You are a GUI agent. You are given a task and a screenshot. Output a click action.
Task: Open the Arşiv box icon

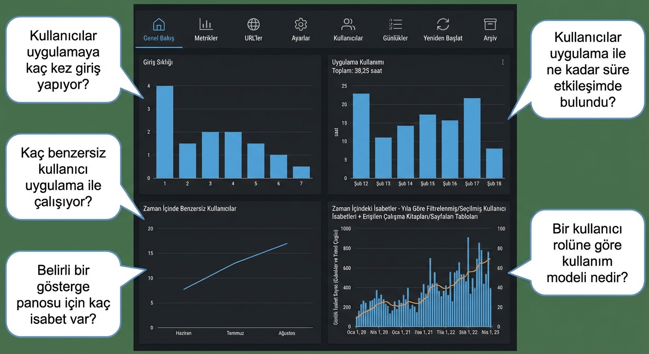click(490, 24)
